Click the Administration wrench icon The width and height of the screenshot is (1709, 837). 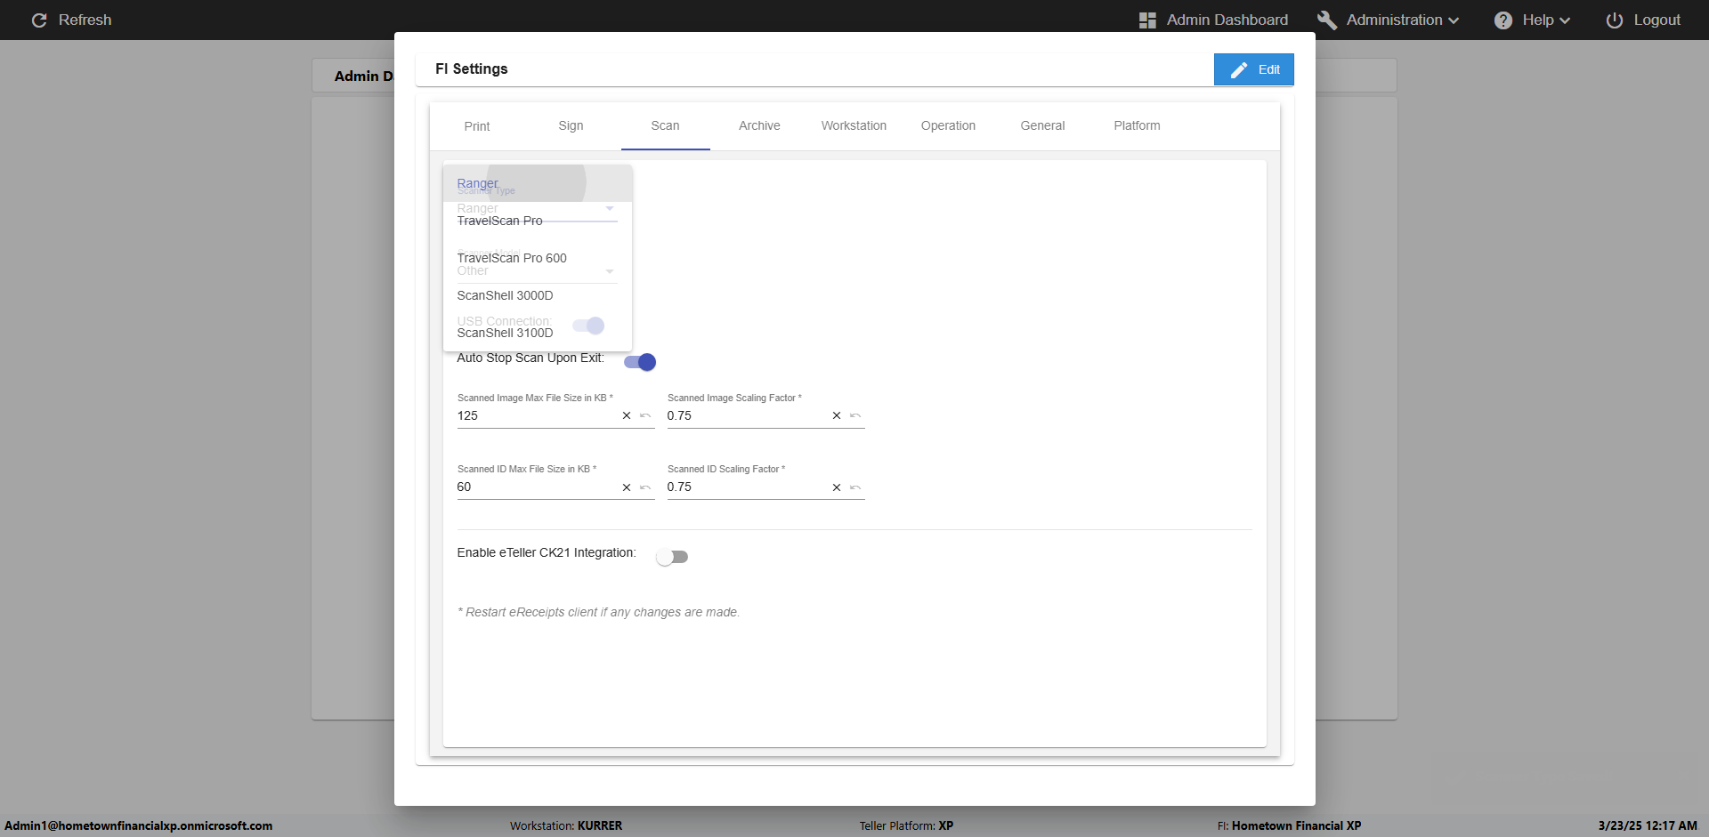point(1326,20)
